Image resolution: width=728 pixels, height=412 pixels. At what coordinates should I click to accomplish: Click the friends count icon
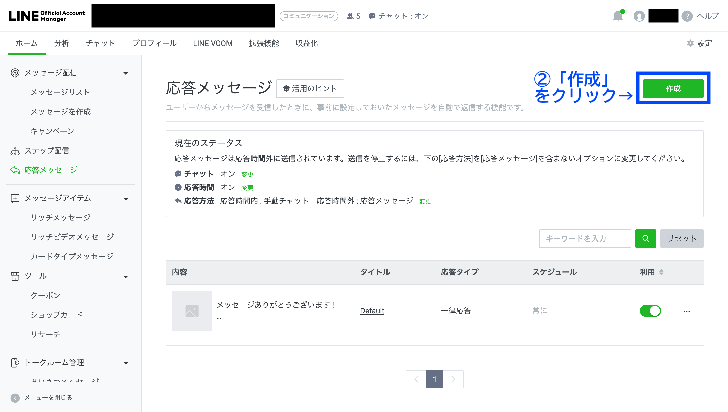(x=350, y=16)
